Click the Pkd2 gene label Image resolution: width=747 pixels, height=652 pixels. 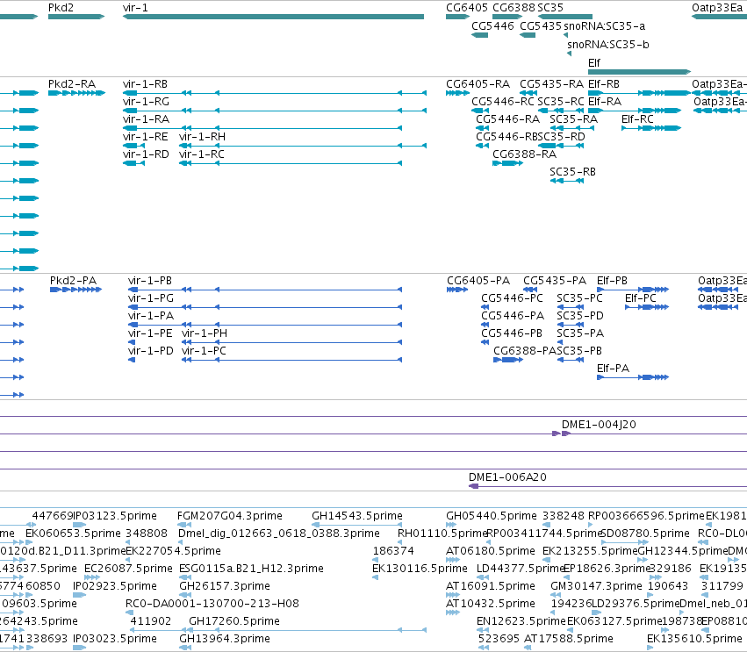(61, 8)
